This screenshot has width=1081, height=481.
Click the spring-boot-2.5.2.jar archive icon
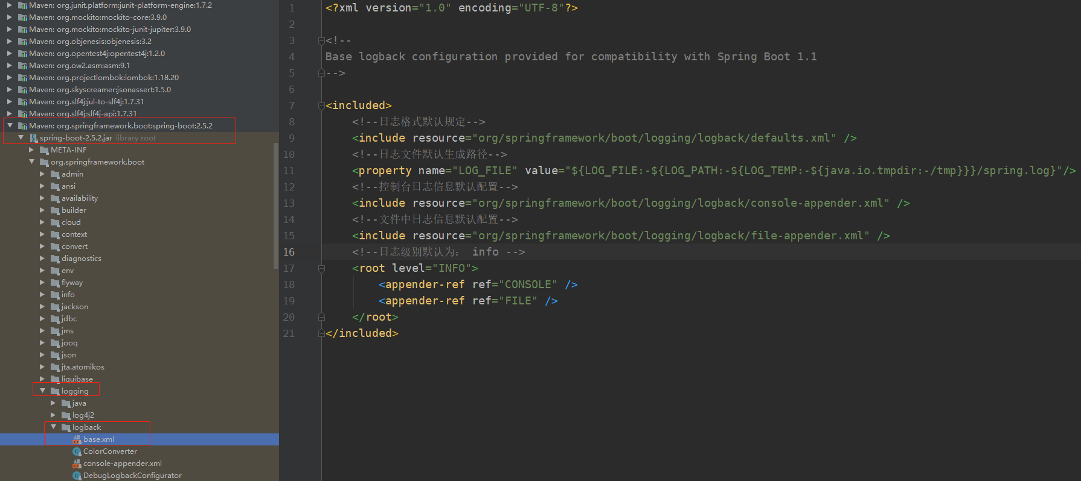34,138
